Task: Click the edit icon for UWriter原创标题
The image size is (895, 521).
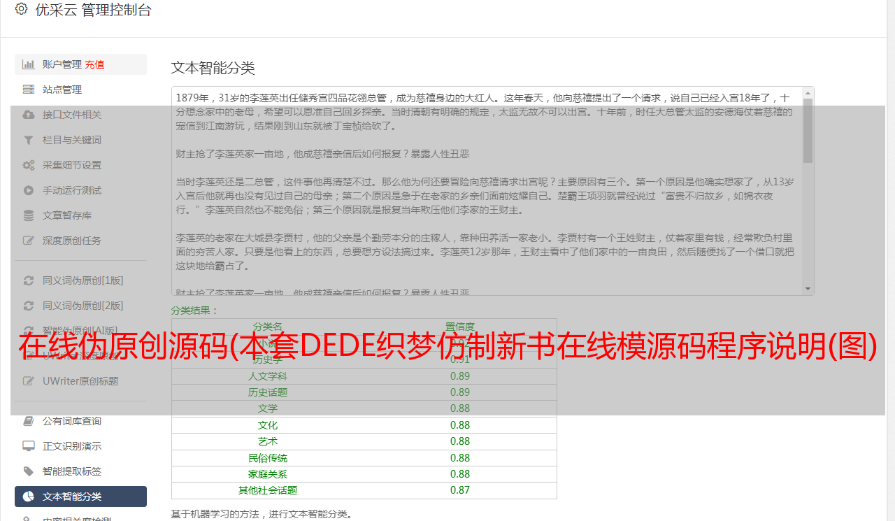Action: [x=28, y=381]
